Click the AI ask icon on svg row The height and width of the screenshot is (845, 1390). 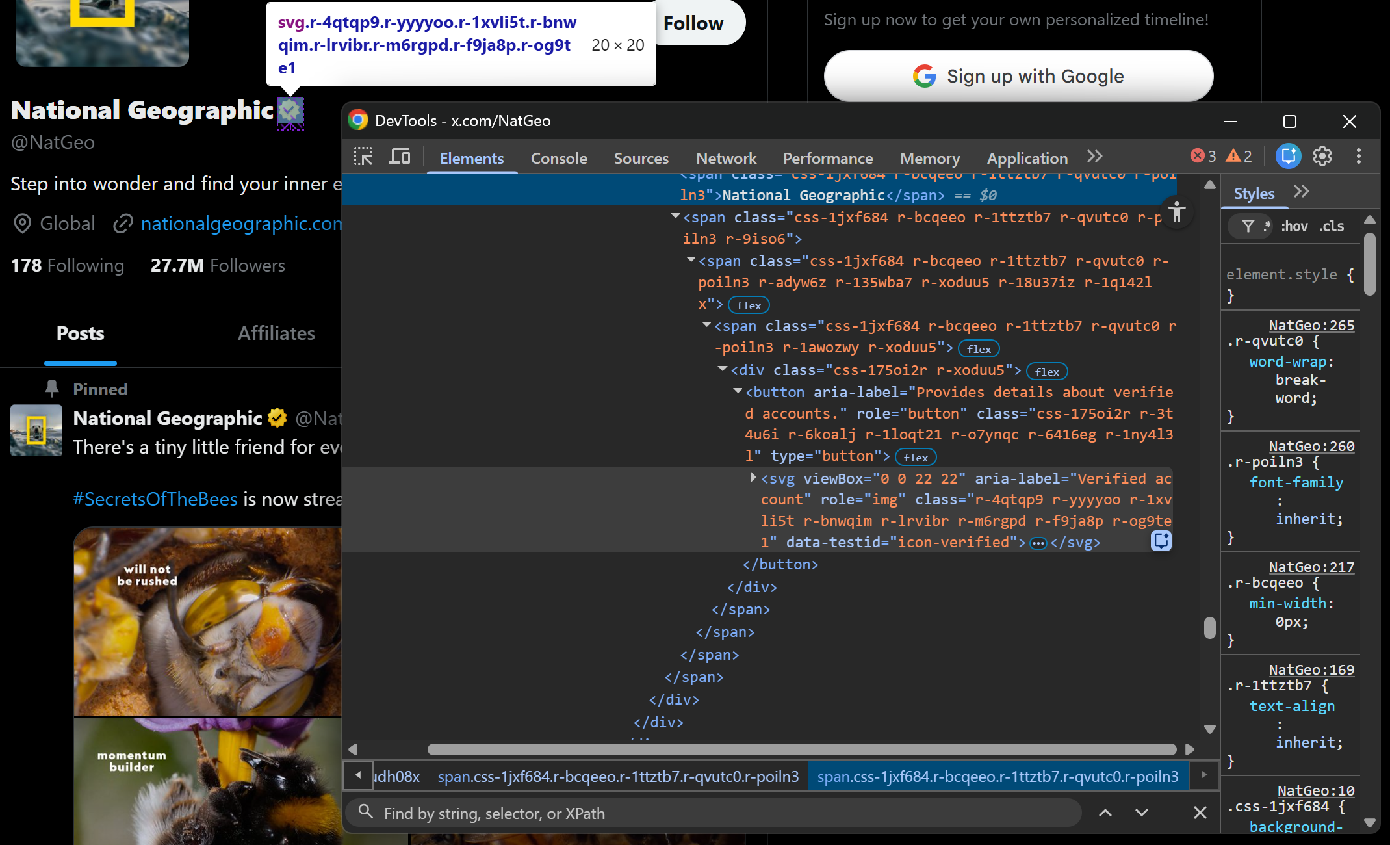[1161, 541]
